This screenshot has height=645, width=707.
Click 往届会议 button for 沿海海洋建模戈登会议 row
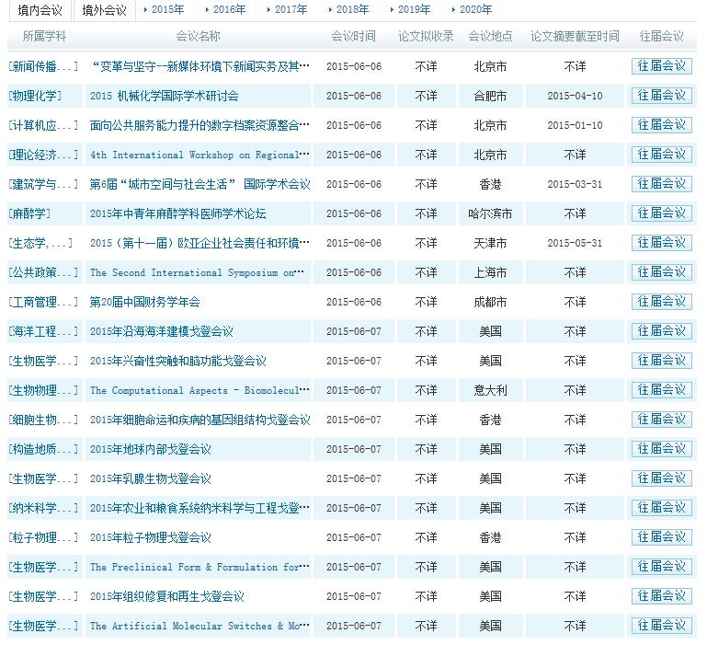pyautogui.click(x=661, y=331)
